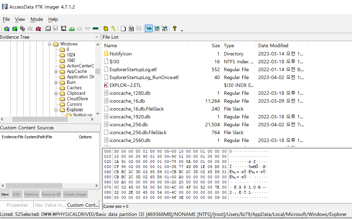
Task: Expand the Burn folder node
Action: pyautogui.click(x=56, y=82)
